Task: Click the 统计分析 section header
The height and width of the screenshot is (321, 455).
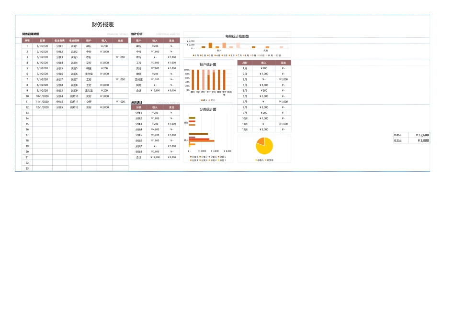Action: pos(137,34)
